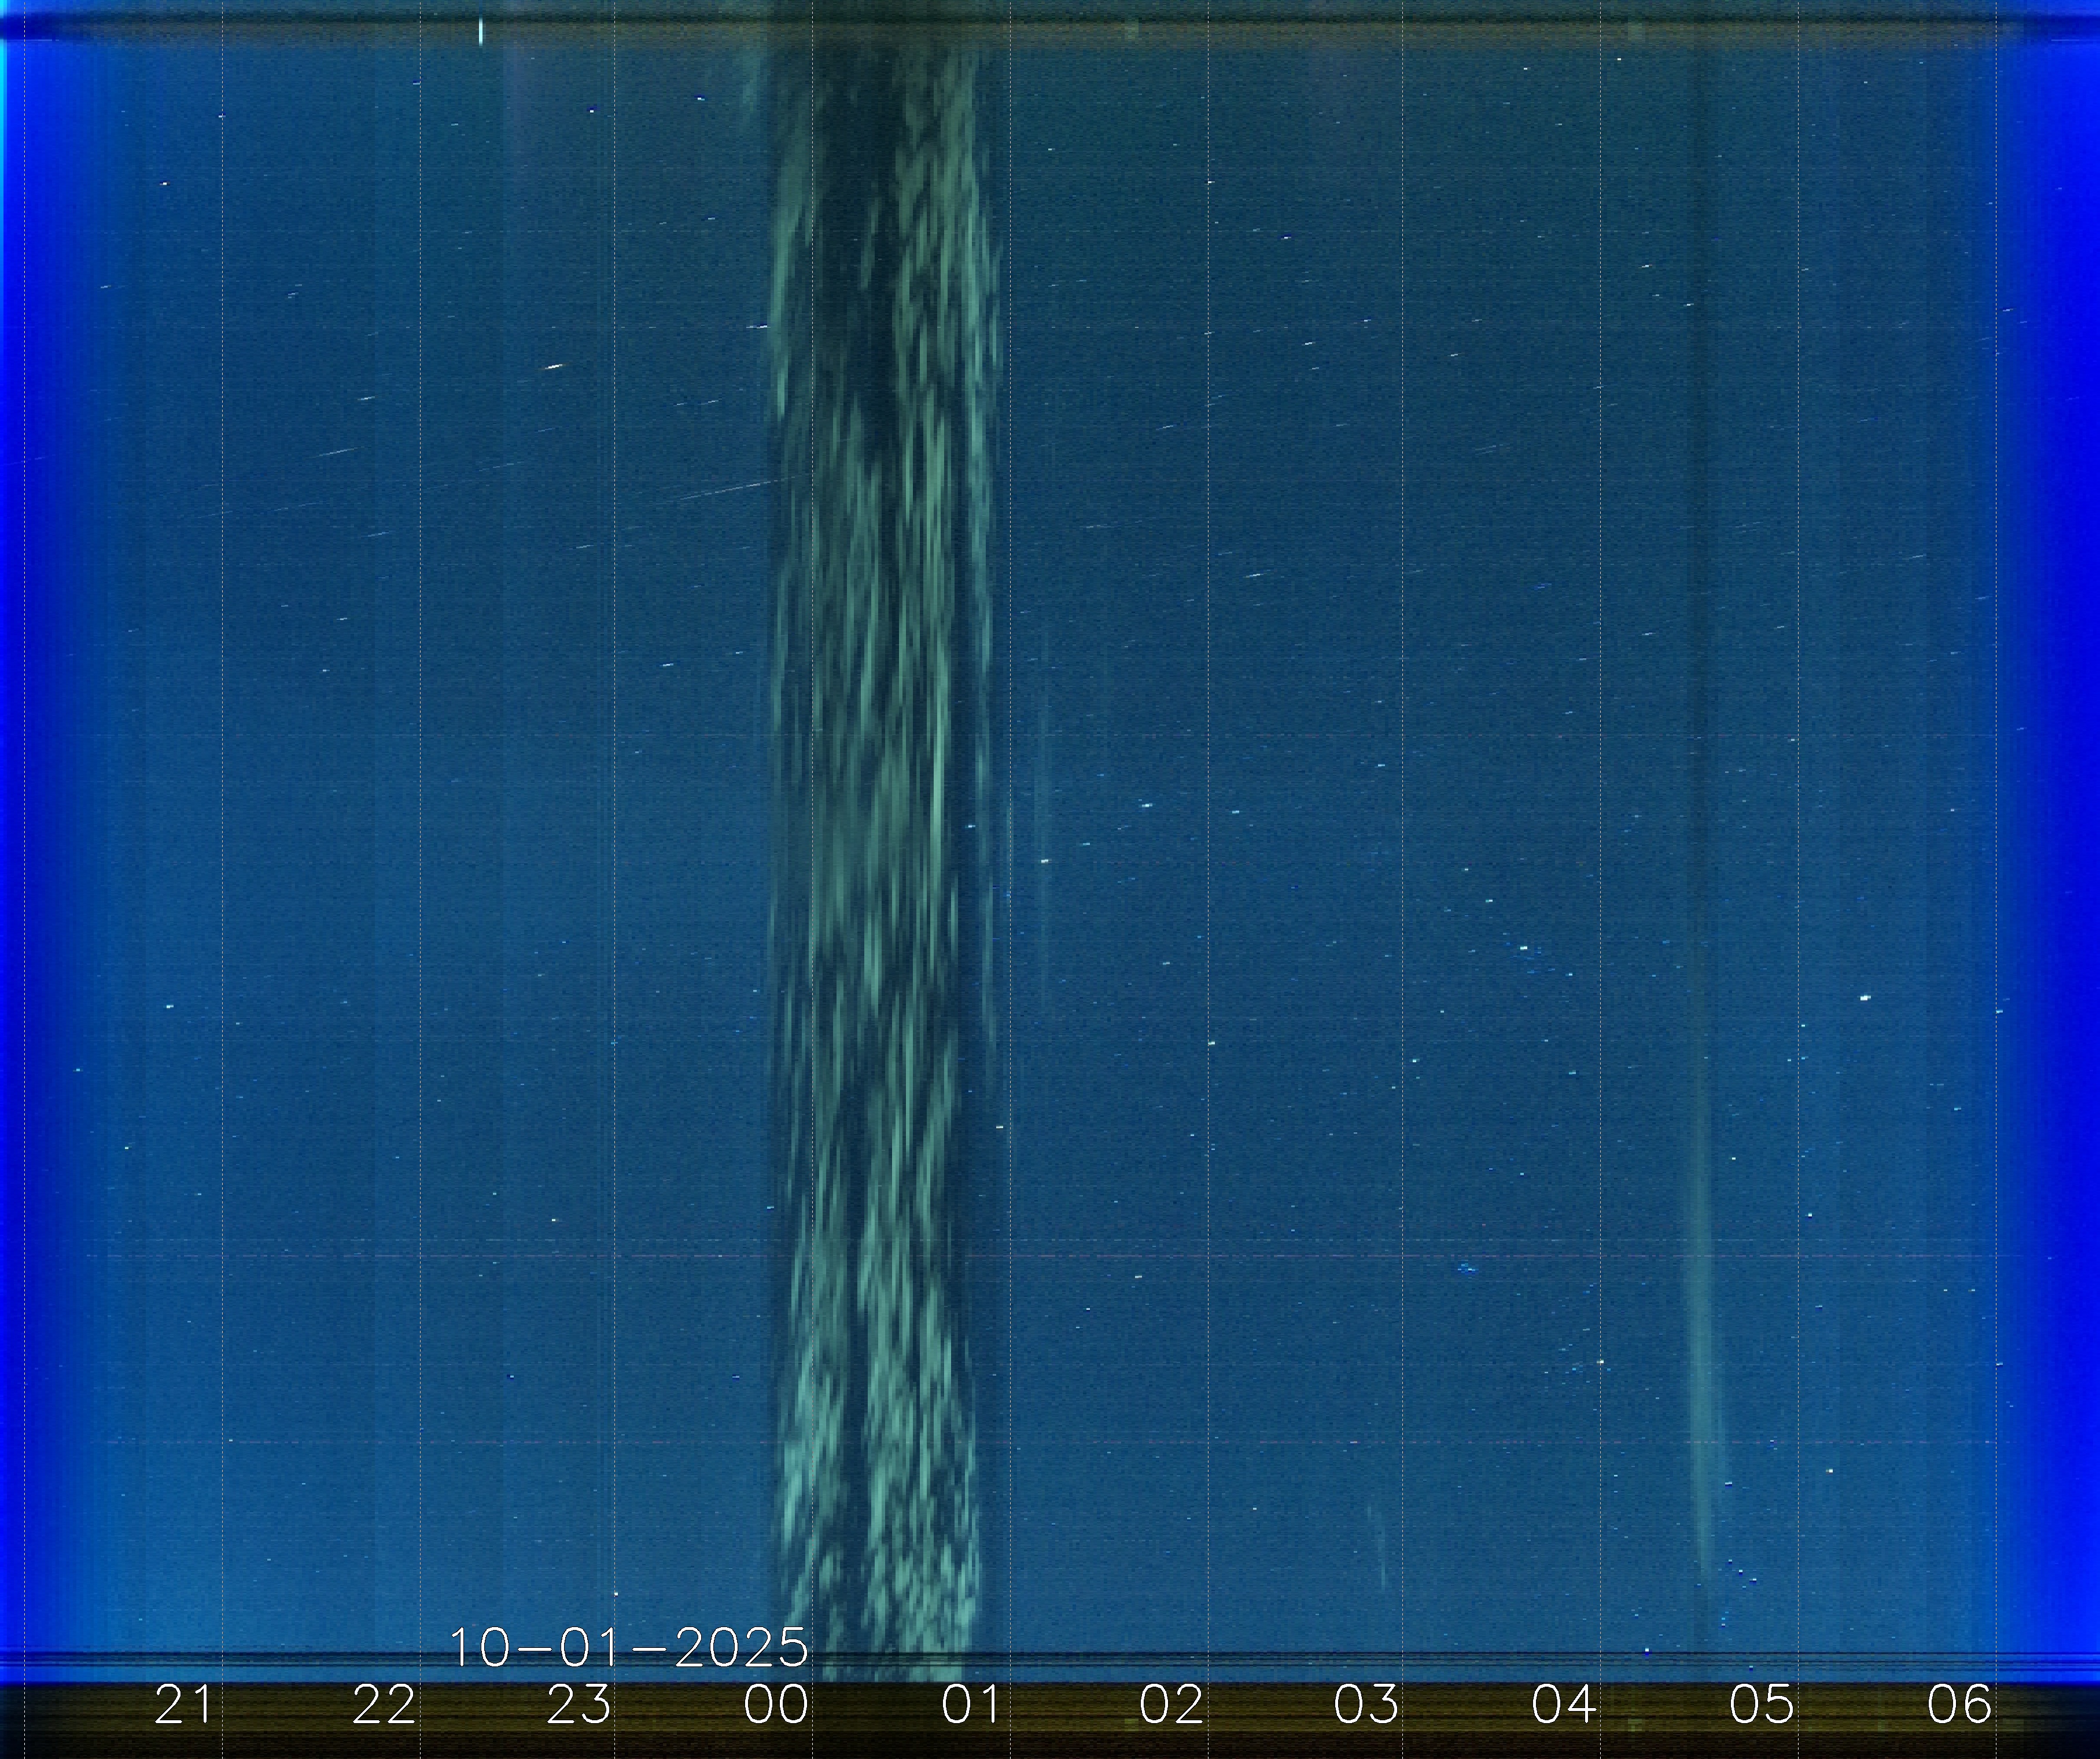Click the wide cloud band after midnight
The image size is (2100, 1759).
(885, 800)
